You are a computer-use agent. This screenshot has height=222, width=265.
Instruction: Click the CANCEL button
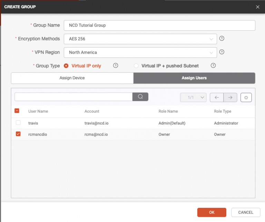coord(246,212)
